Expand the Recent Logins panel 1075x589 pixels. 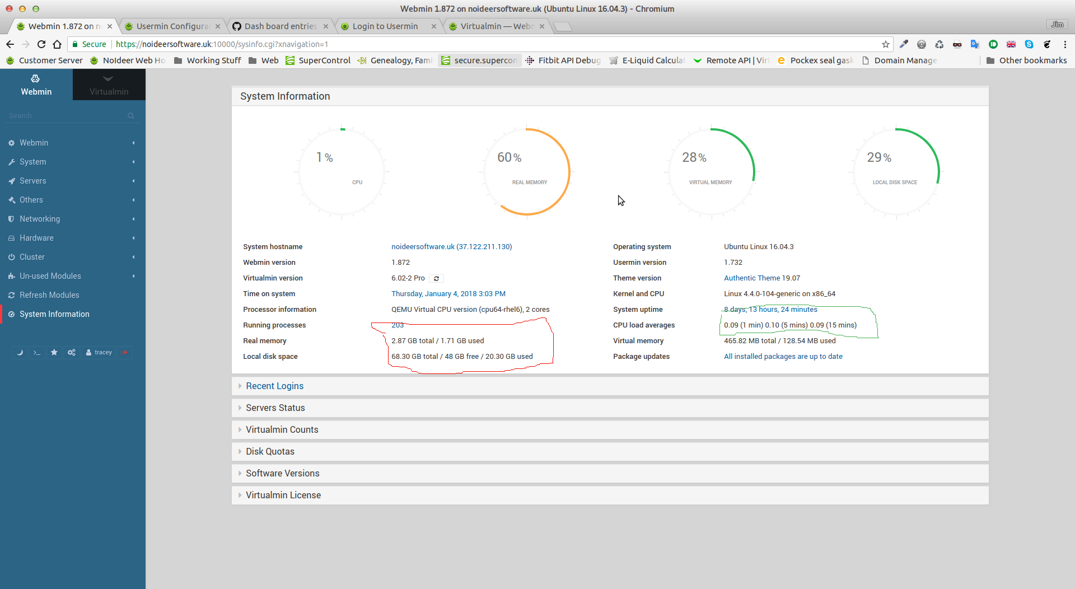[610, 386]
